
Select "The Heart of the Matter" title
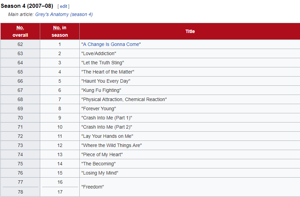(108, 72)
